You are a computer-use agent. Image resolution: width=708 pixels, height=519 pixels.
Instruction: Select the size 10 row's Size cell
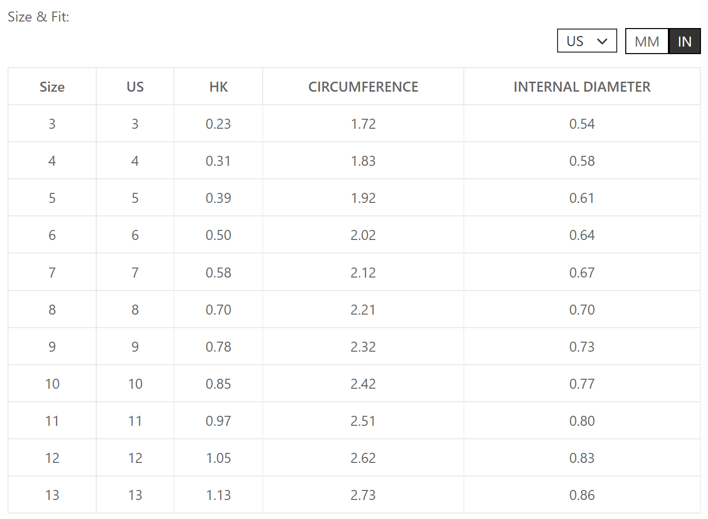pyautogui.click(x=52, y=384)
